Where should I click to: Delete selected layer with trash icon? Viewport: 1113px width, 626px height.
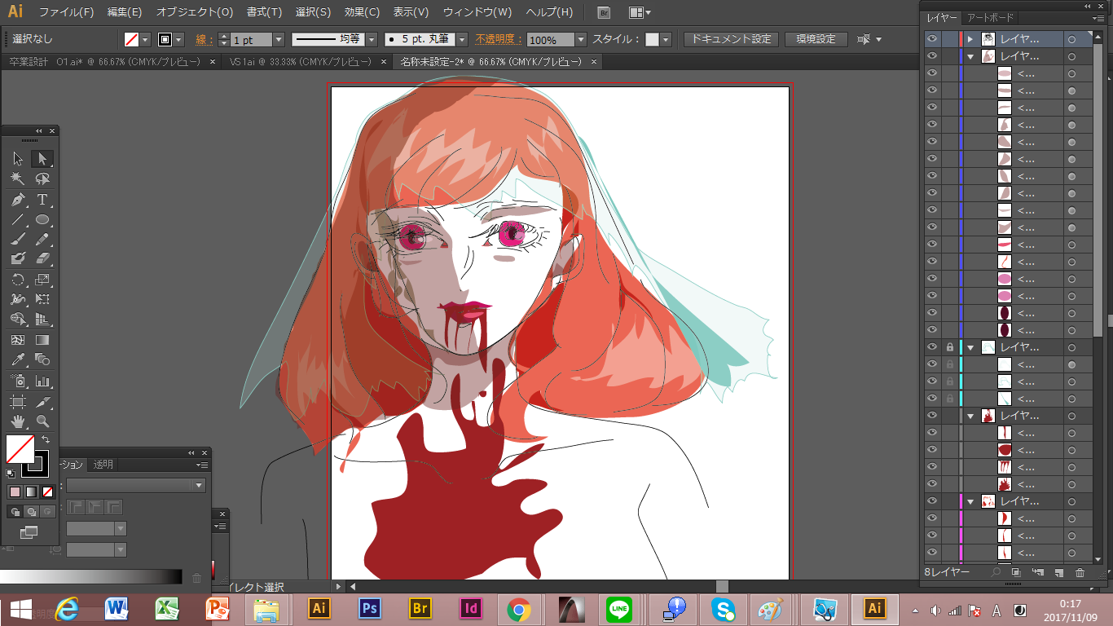point(1080,573)
